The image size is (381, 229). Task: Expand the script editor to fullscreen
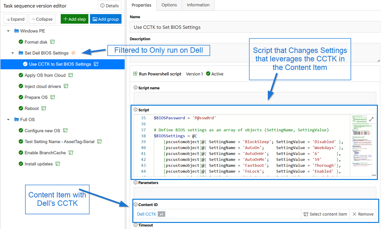[371, 119]
